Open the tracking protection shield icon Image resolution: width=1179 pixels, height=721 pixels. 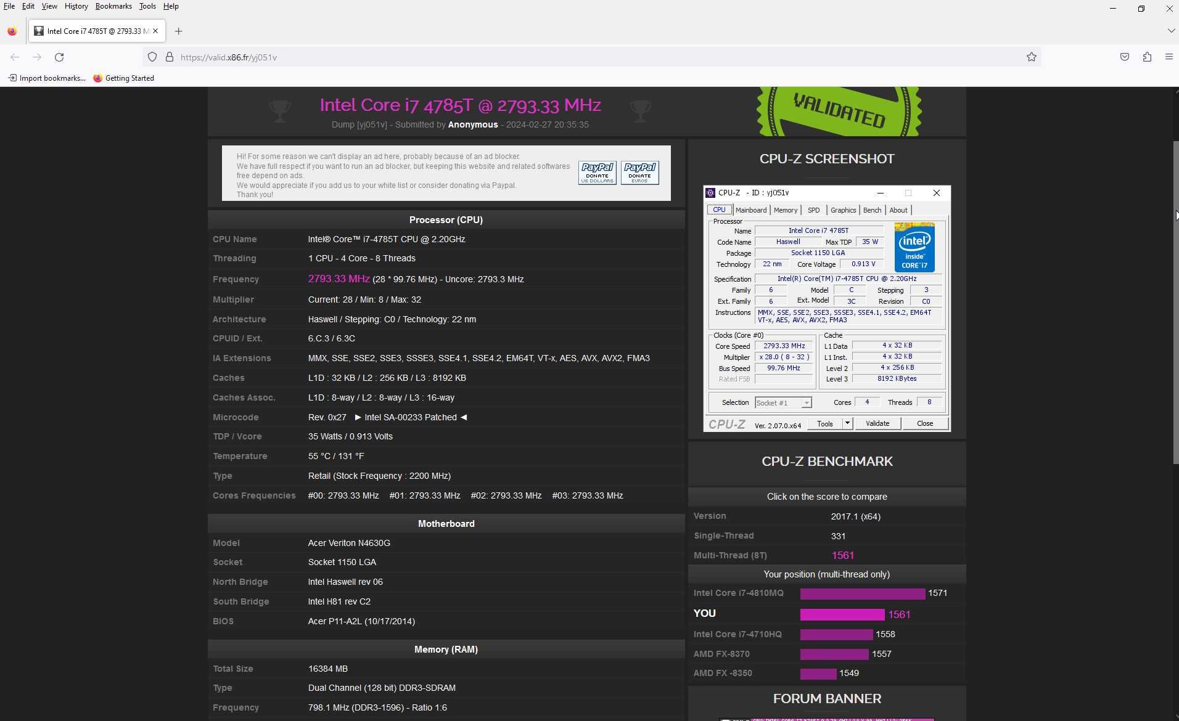click(x=152, y=57)
